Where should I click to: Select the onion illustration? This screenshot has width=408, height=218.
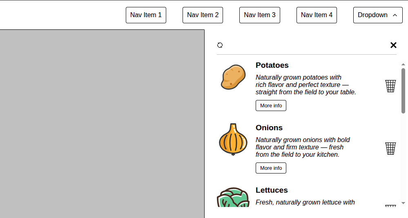[233, 140]
